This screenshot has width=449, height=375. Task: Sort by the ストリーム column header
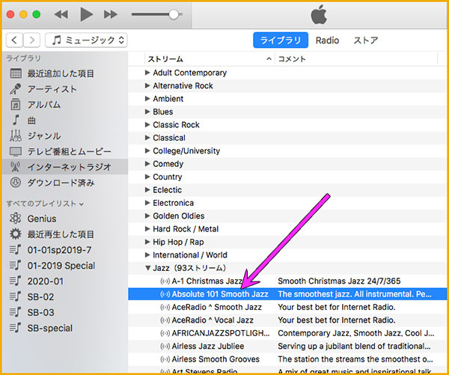(210, 59)
